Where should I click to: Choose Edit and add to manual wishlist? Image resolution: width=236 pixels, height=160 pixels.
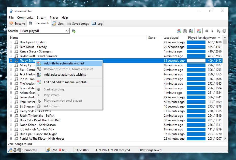69,82
